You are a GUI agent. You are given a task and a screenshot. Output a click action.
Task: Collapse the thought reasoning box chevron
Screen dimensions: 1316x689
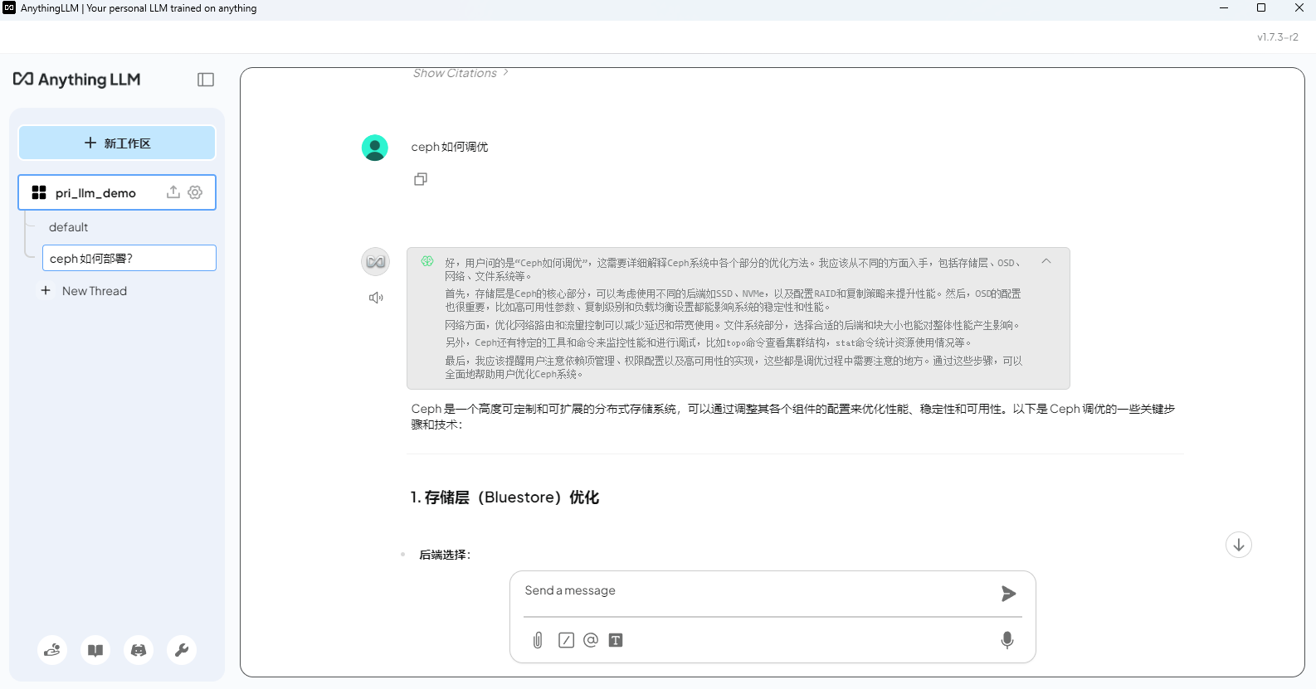pos(1046,261)
